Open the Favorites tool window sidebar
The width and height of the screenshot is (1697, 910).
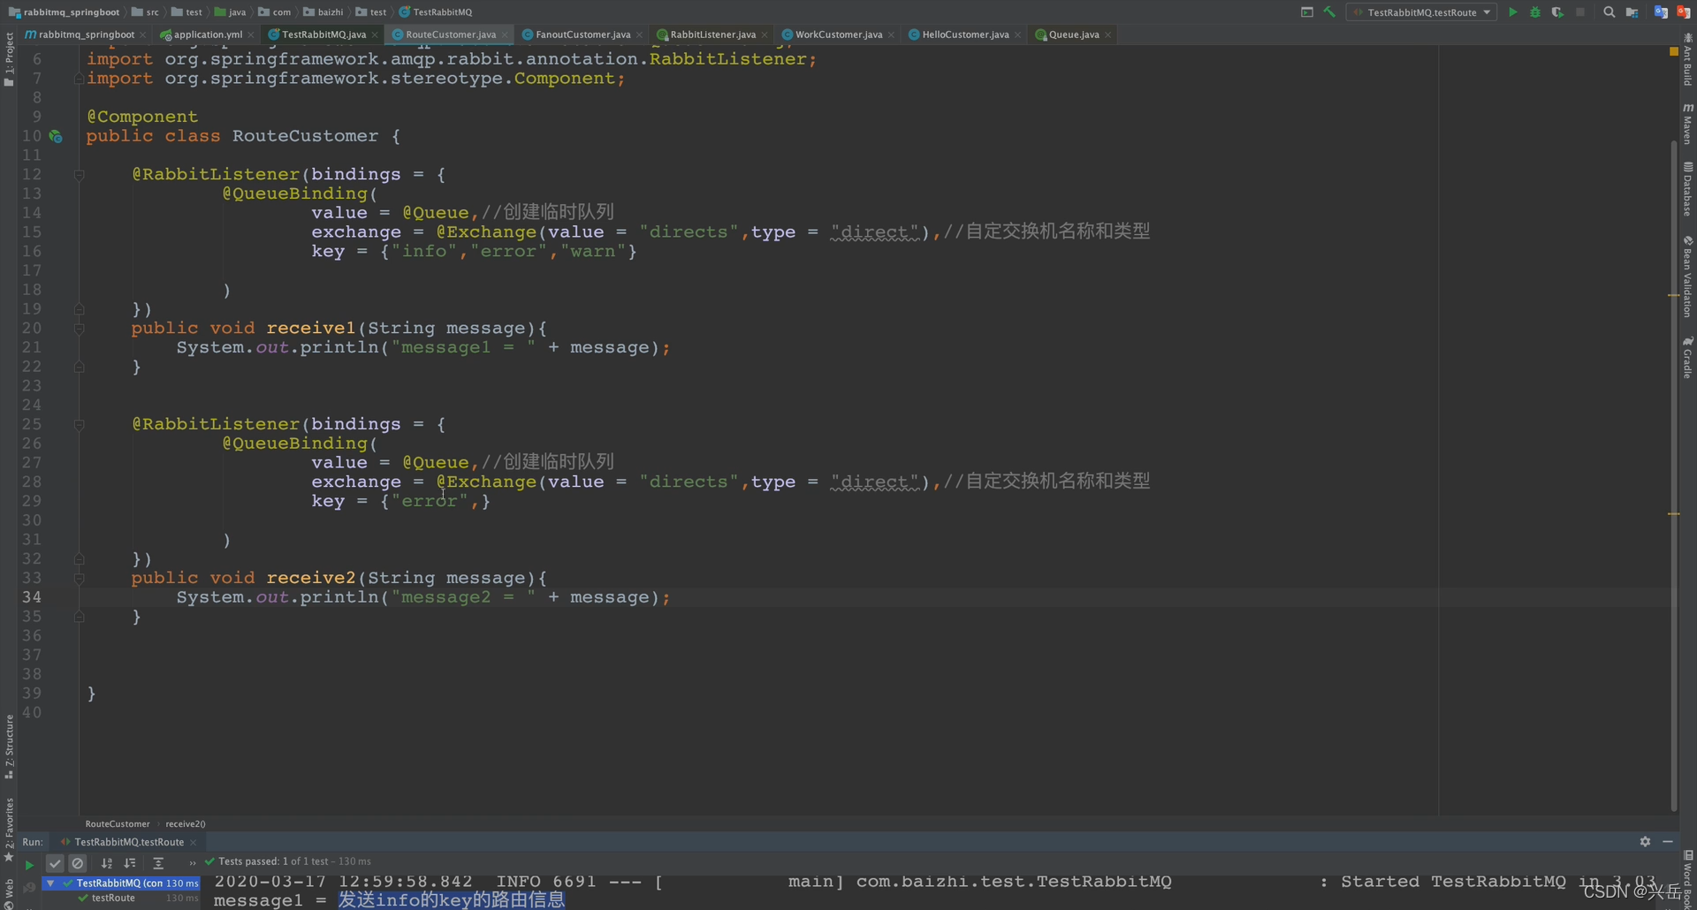pyautogui.click(x=9, y=829)
